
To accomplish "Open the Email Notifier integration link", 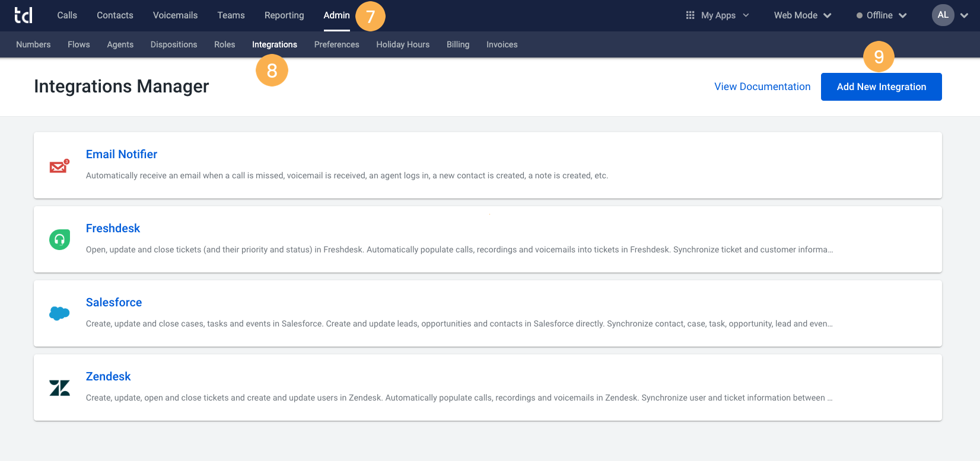I will point(122,154).
